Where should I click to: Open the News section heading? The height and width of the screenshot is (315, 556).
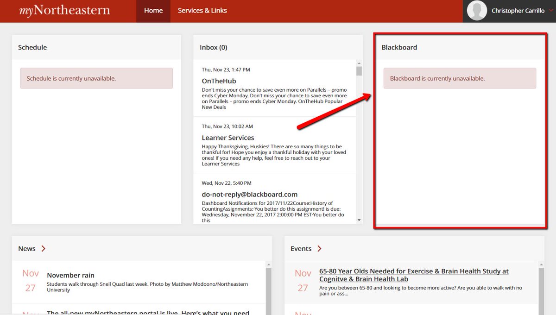click(x=27, y=249)
